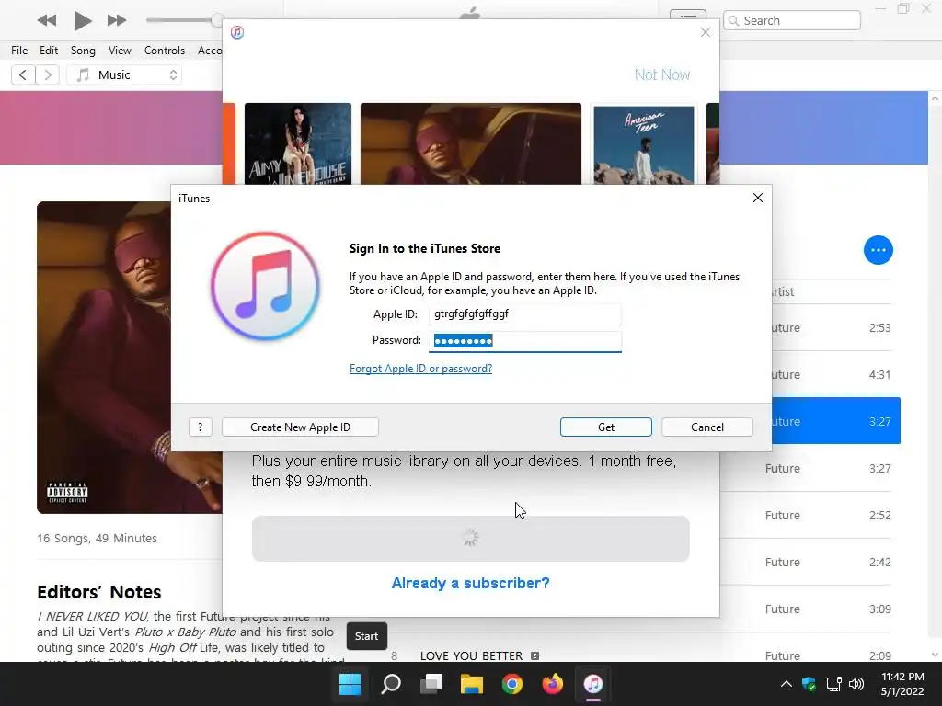Open the Controls menu
The image size is (942, 706).
click(164, 51)
